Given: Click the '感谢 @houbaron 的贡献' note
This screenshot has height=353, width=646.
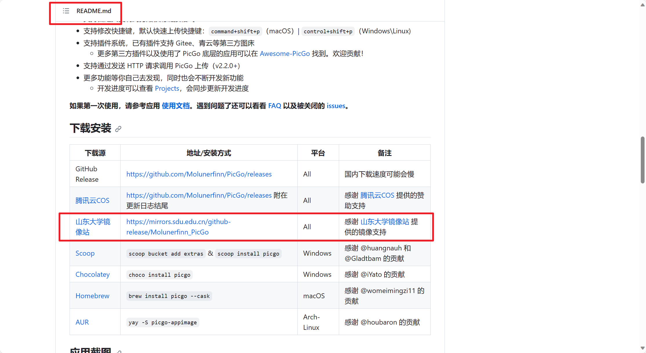Looking at the screenshot, I should 382,322.
